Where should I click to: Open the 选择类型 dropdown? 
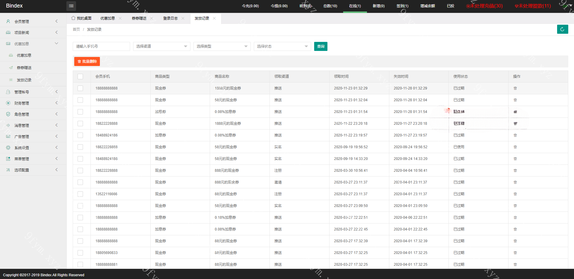[222, 46]
